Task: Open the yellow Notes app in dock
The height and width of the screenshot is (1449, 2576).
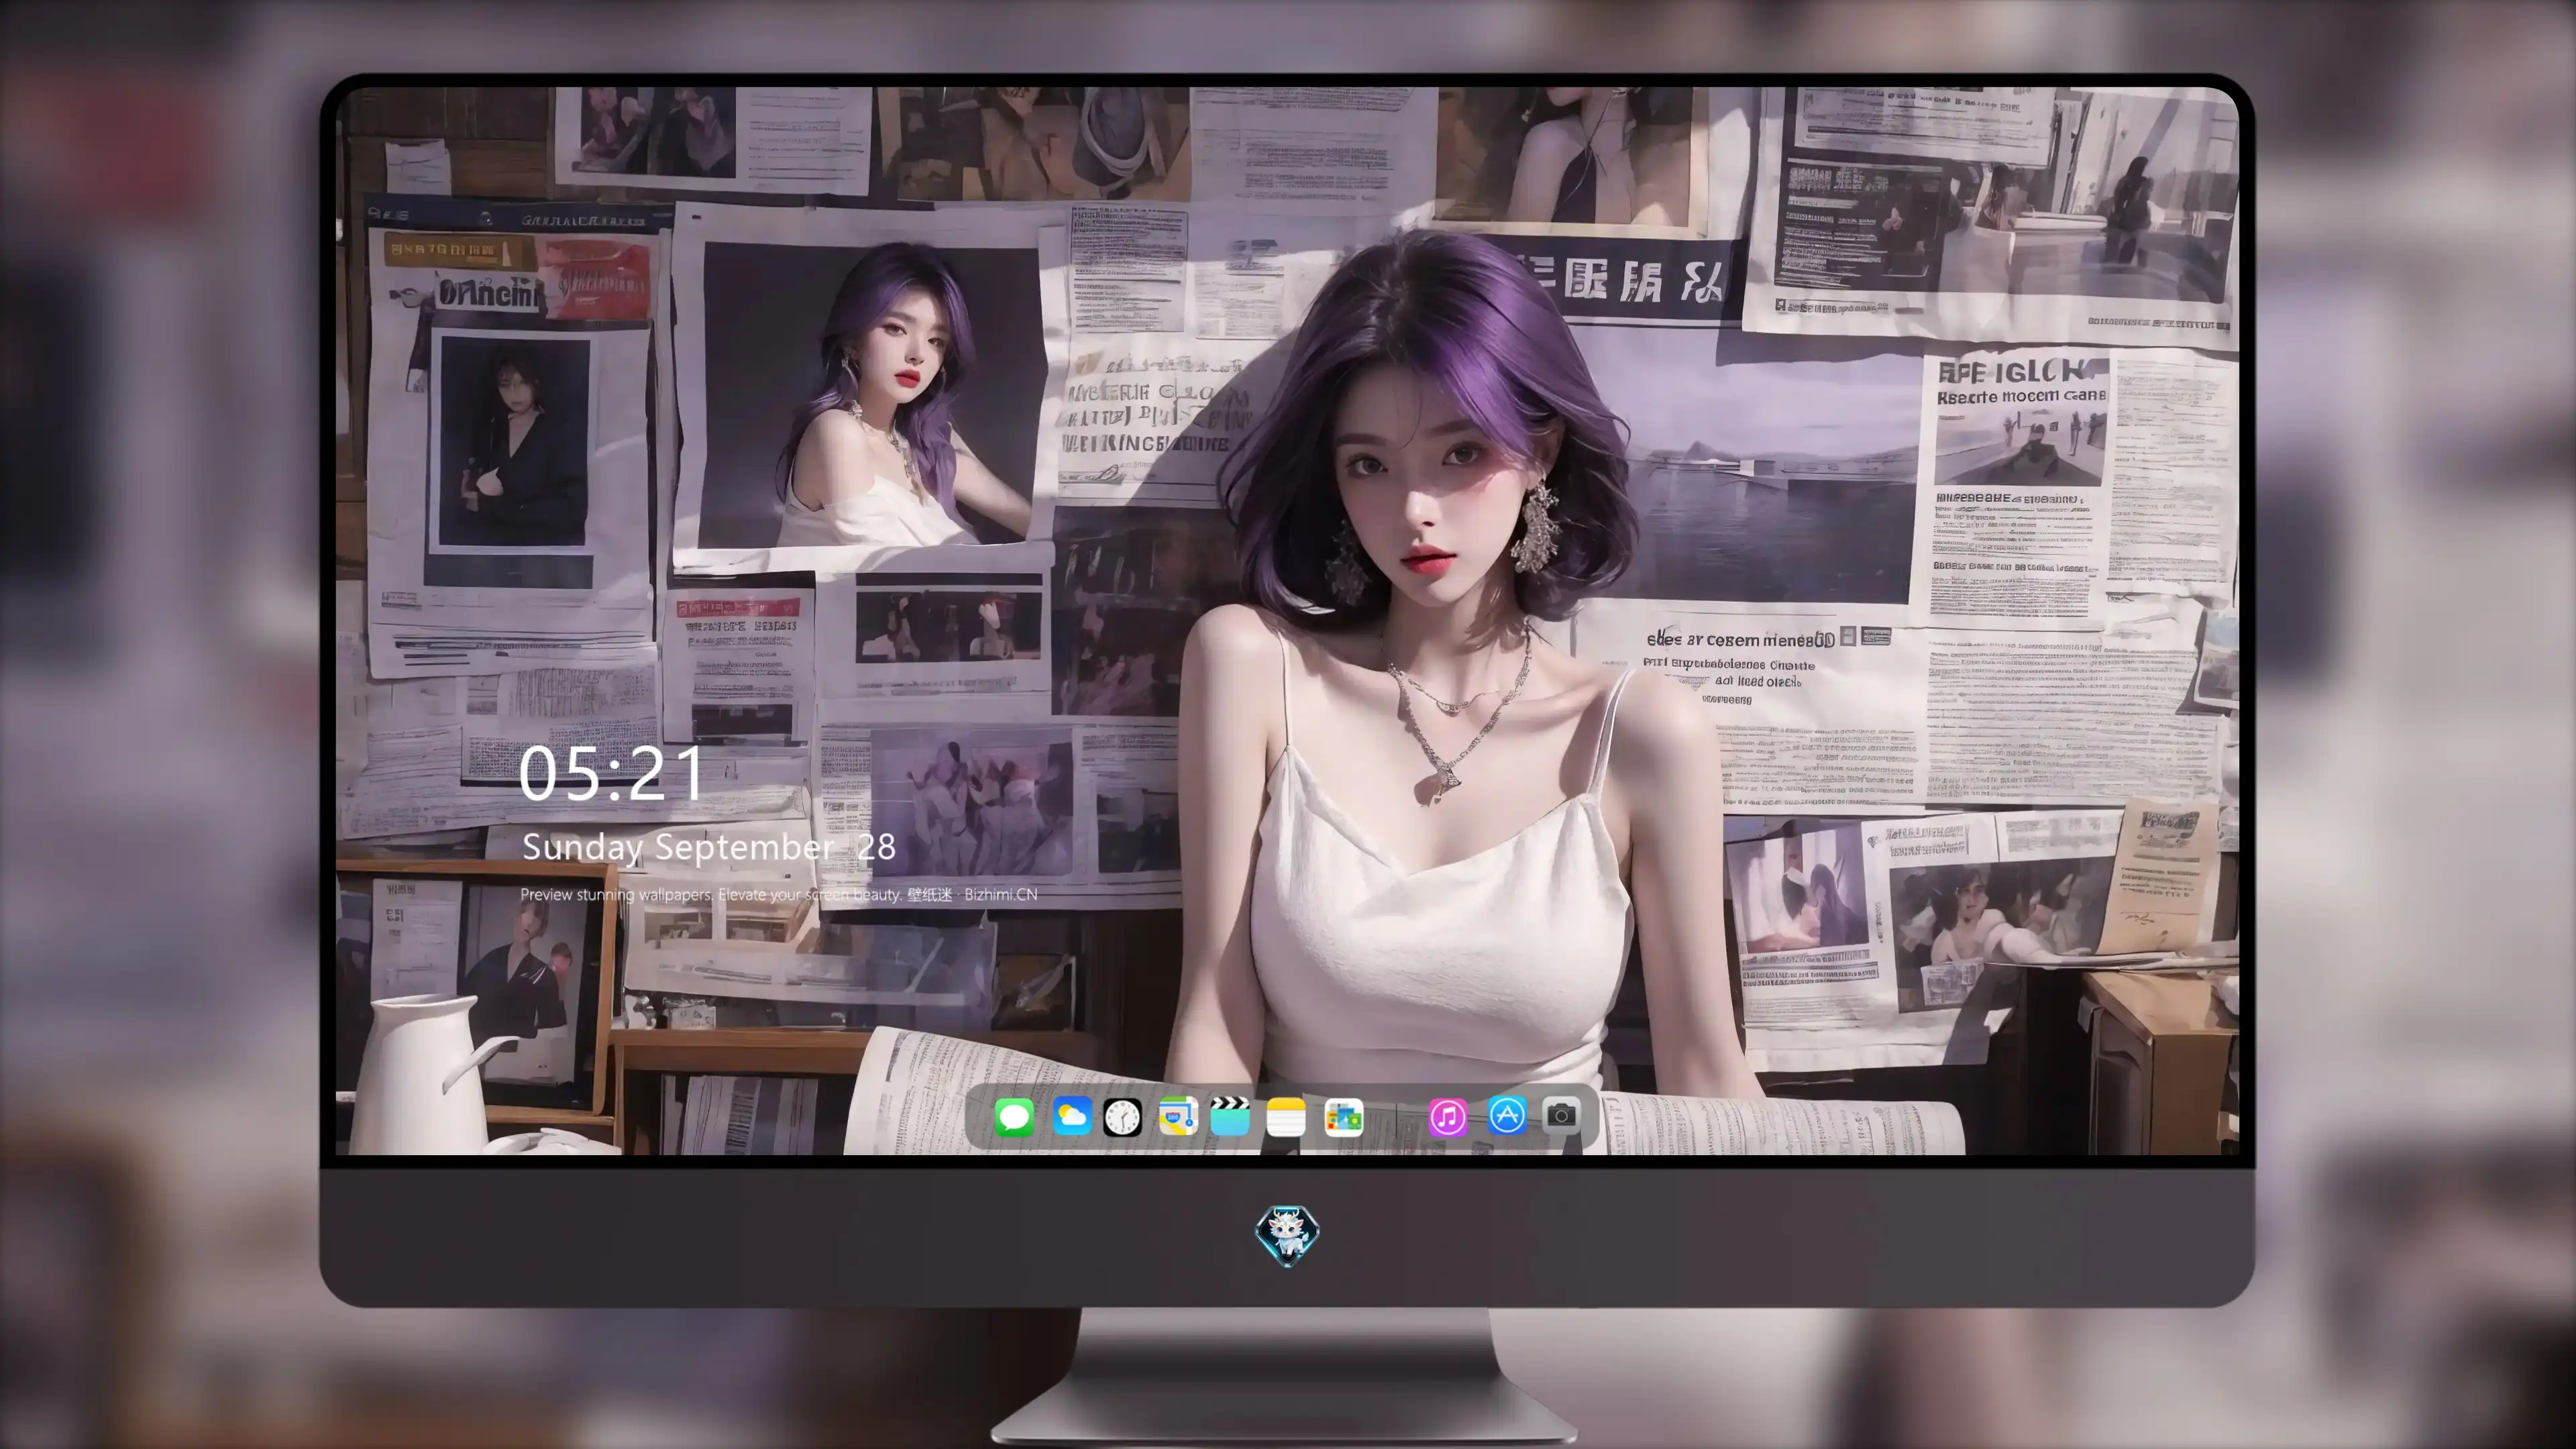Action: point(1286,1116)
